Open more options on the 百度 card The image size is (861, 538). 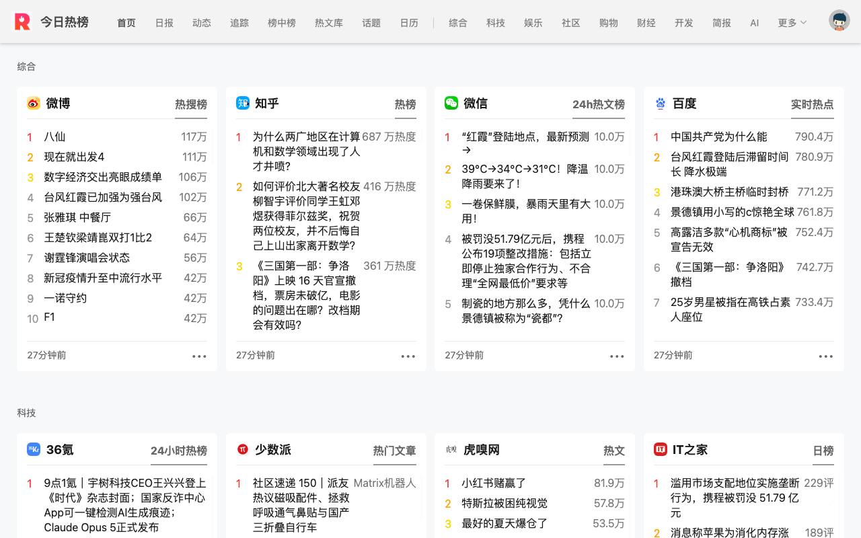(826, 356)
